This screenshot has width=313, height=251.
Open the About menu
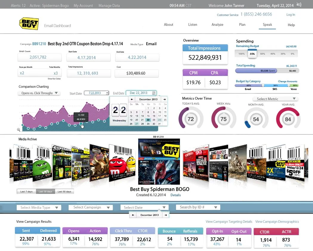click(169, 25)
